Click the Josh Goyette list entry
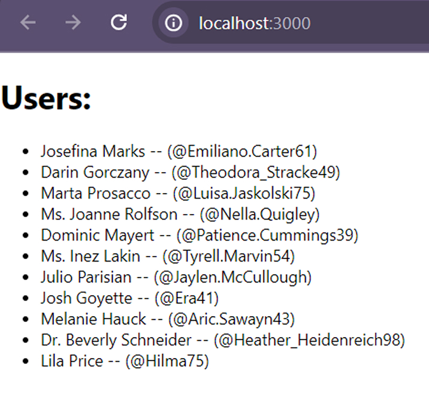The height and width of the screenshot is (412, 429). (x=86, y=298)
